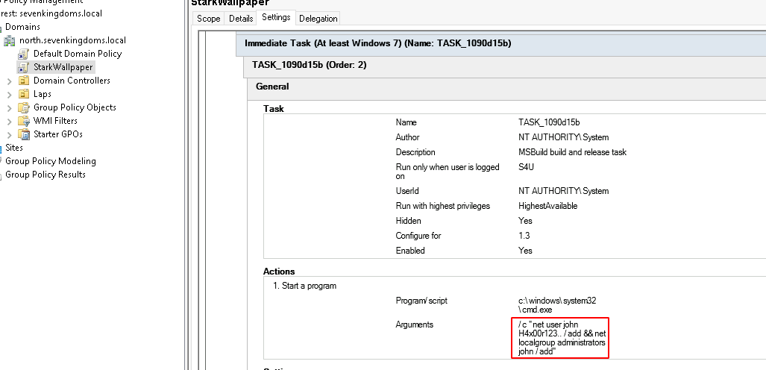Click the Laps OU folder icon
The image size is (766, 370).
click(x=23, y=94)
